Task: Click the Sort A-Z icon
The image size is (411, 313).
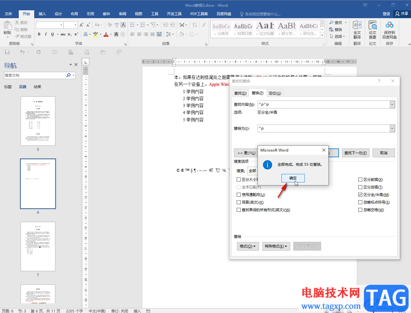Action: click(195, 25)
